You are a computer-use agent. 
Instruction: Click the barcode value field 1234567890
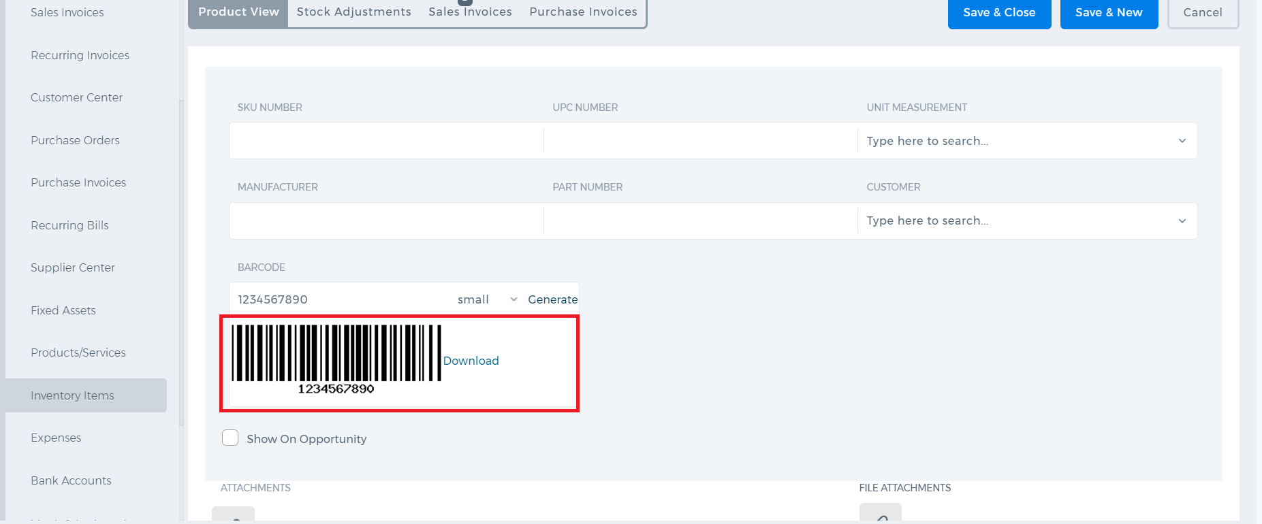[x=339, y=299]
